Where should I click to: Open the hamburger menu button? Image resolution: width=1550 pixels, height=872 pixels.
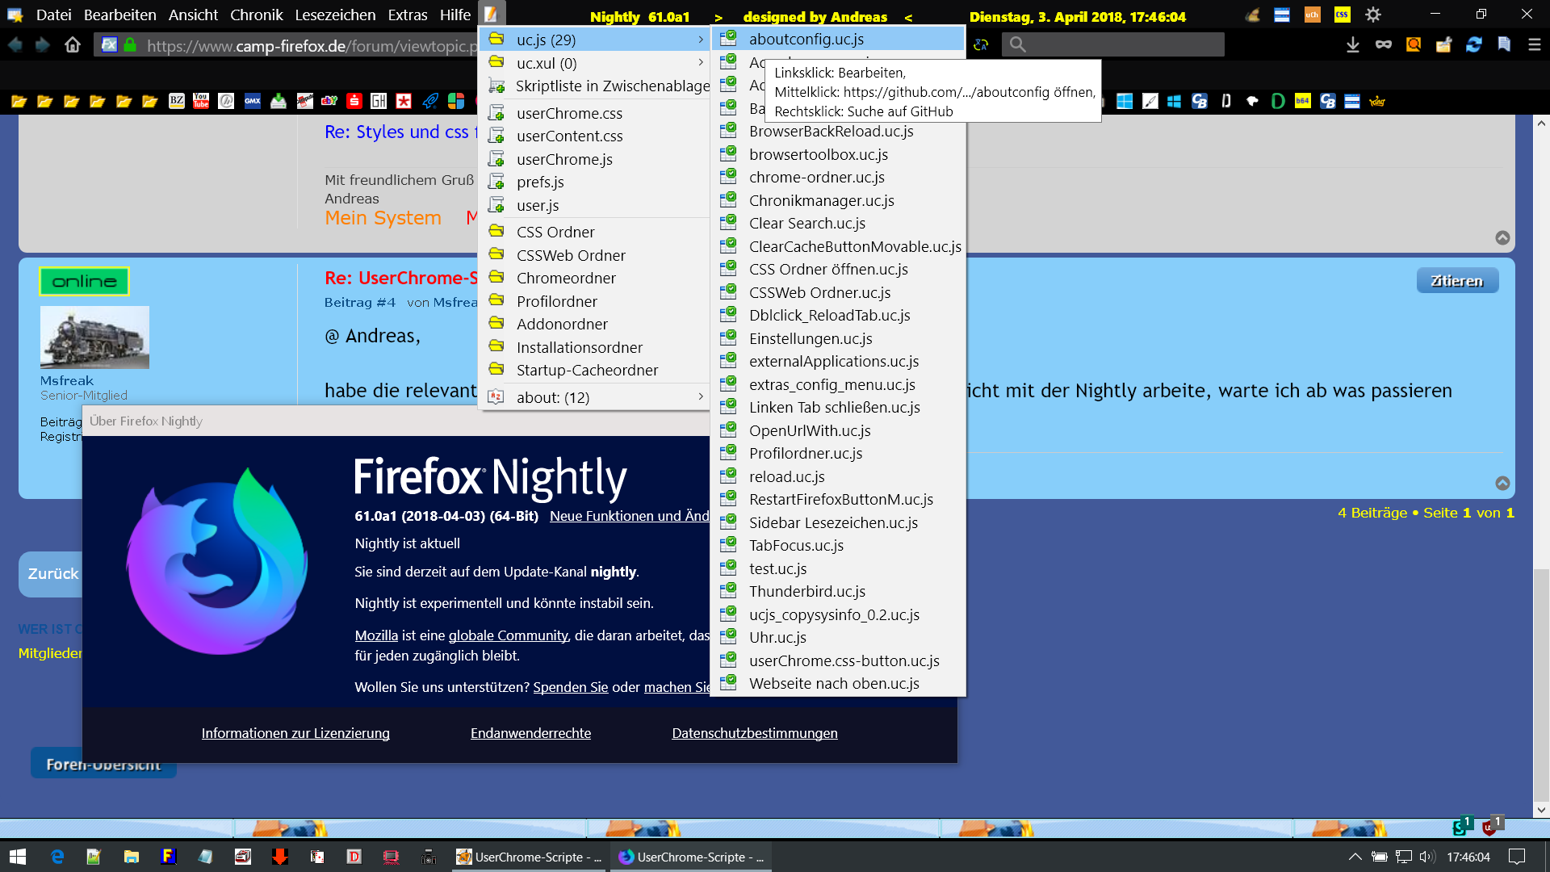(1534, 45)
